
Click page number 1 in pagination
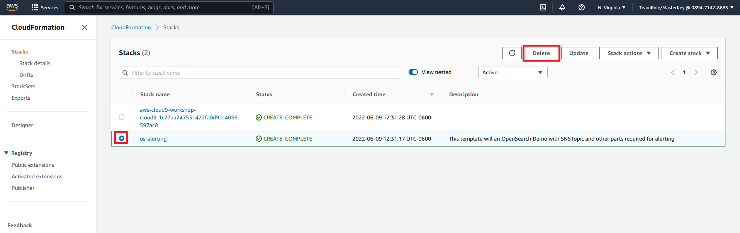684,72
